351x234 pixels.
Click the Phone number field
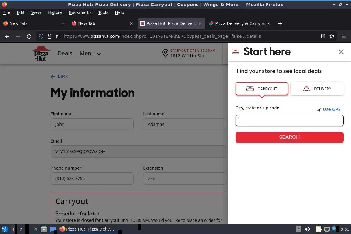click(x=92, y=179)
